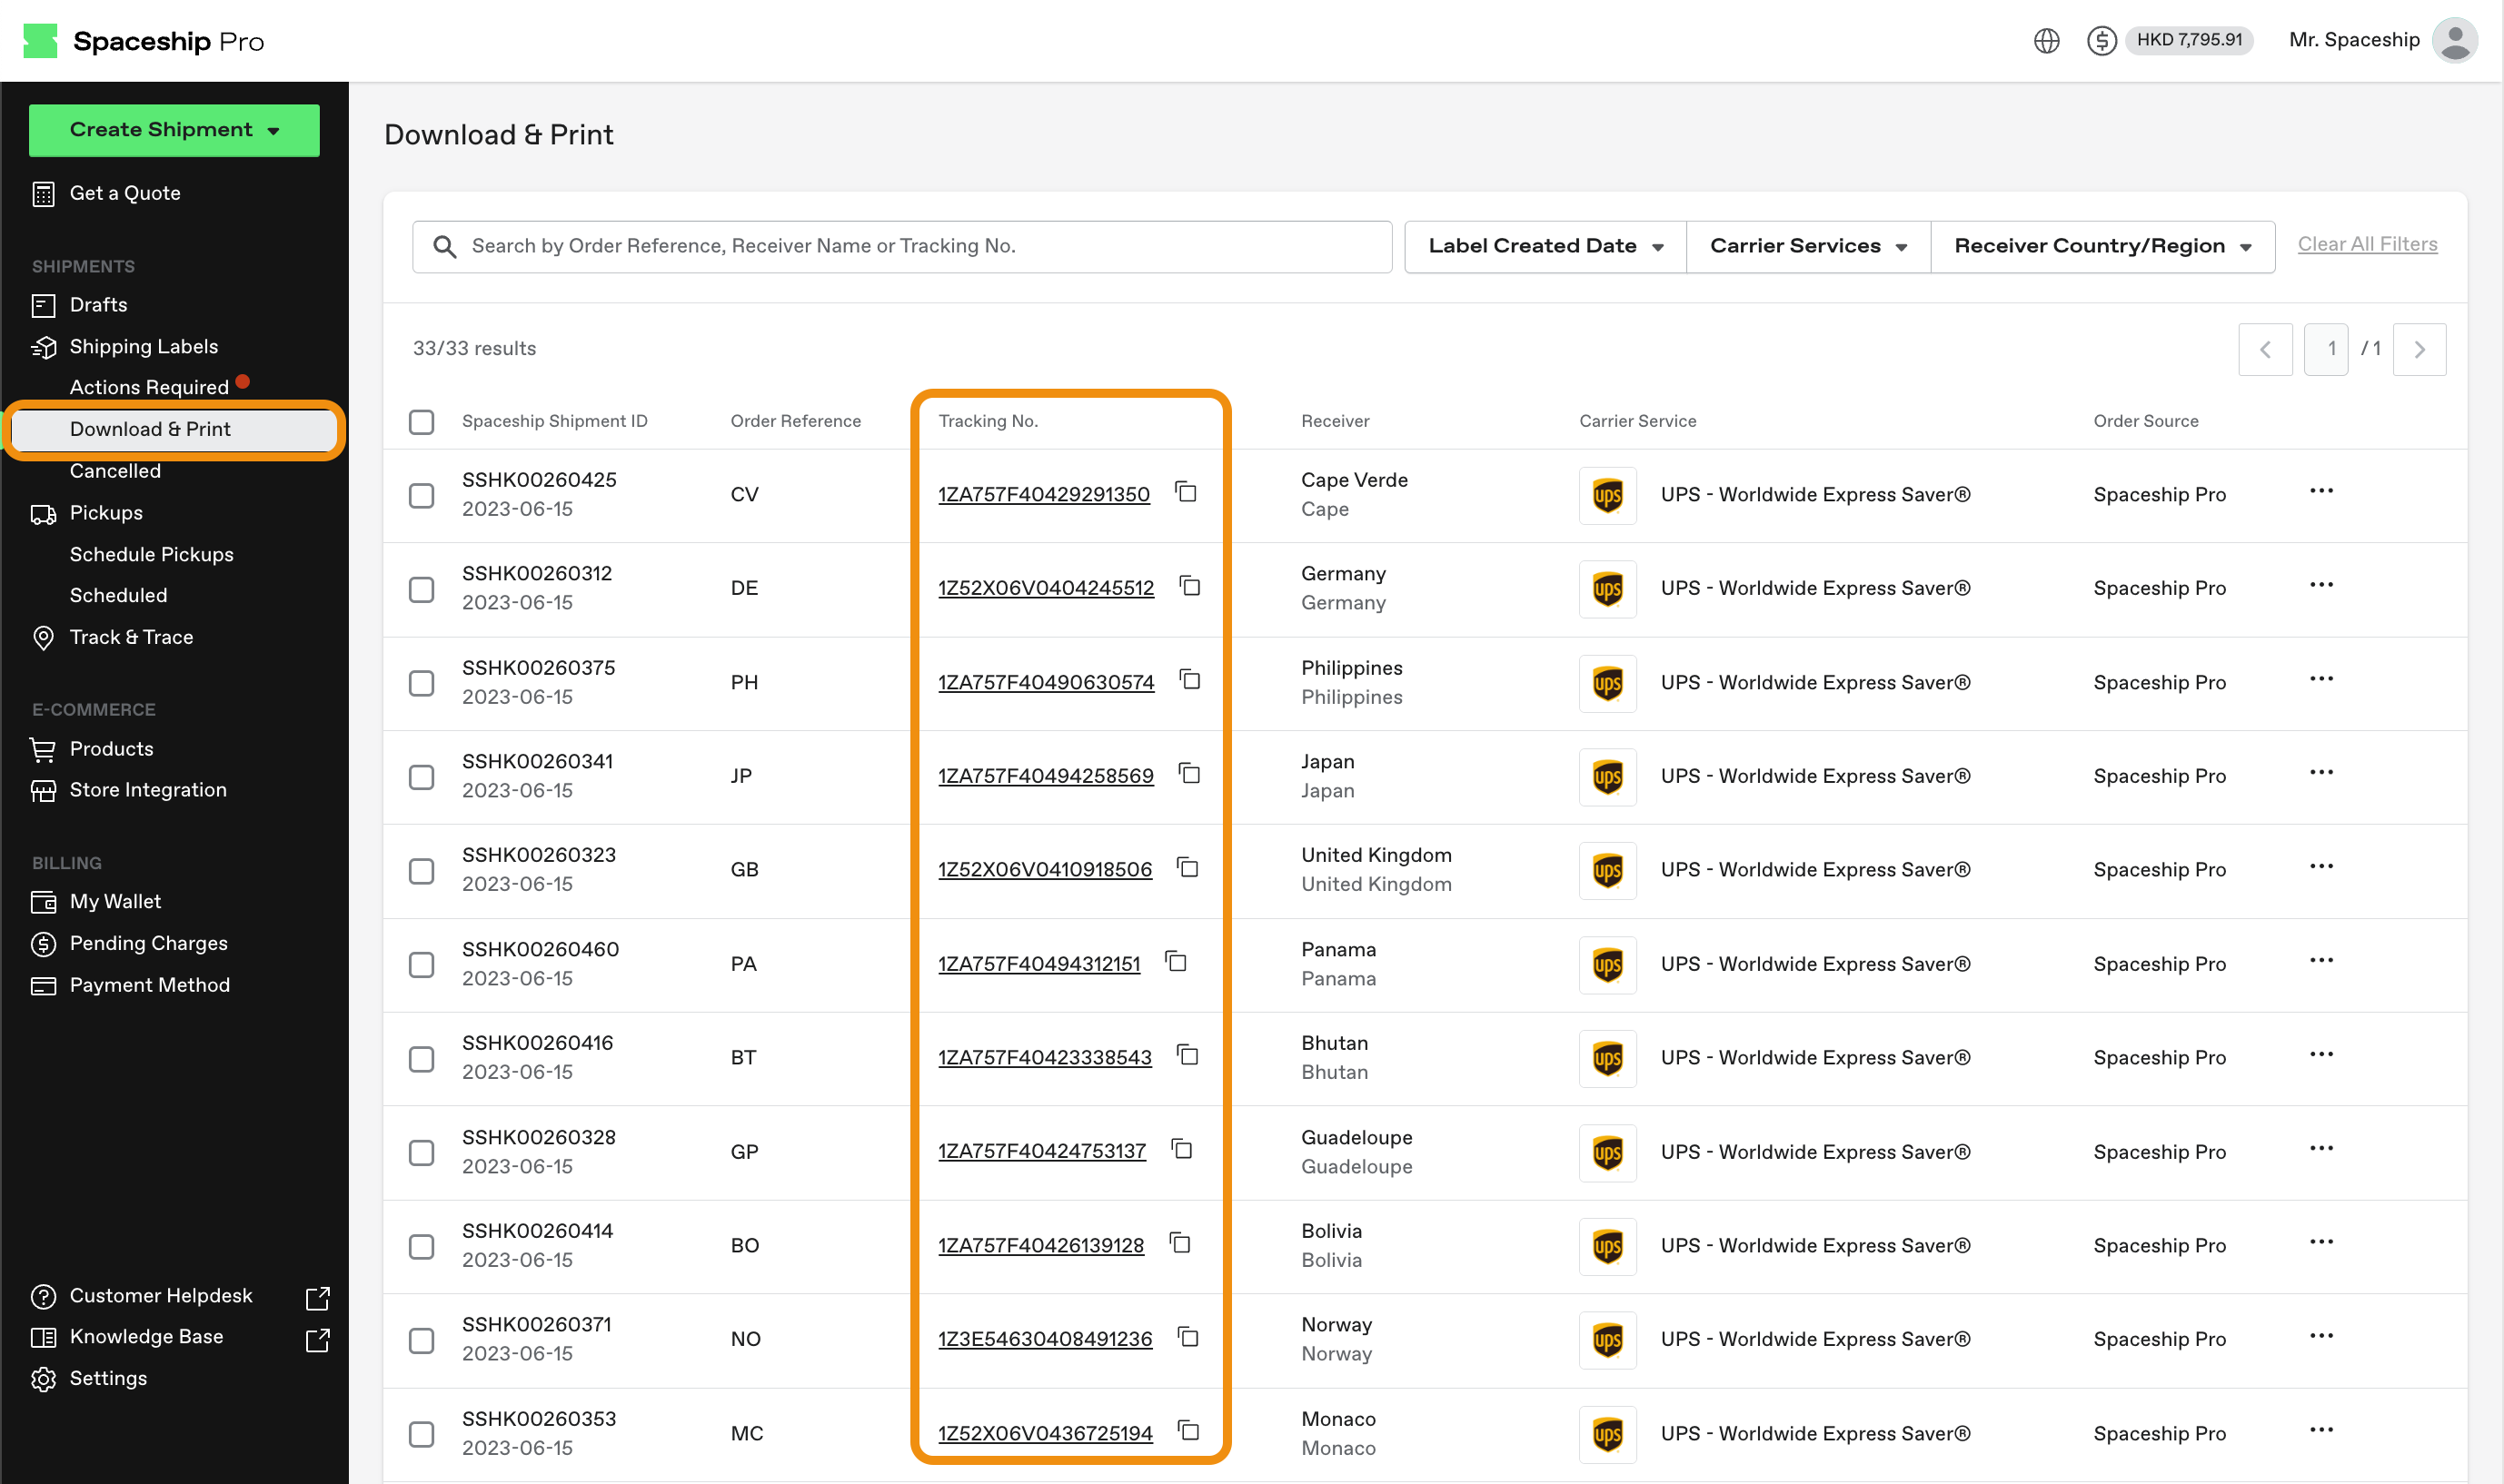This screenshot has width=2504, height=1484.
Task: Select the checkbox for shipment SSHK00260375
Action: [x=422, y=684]
